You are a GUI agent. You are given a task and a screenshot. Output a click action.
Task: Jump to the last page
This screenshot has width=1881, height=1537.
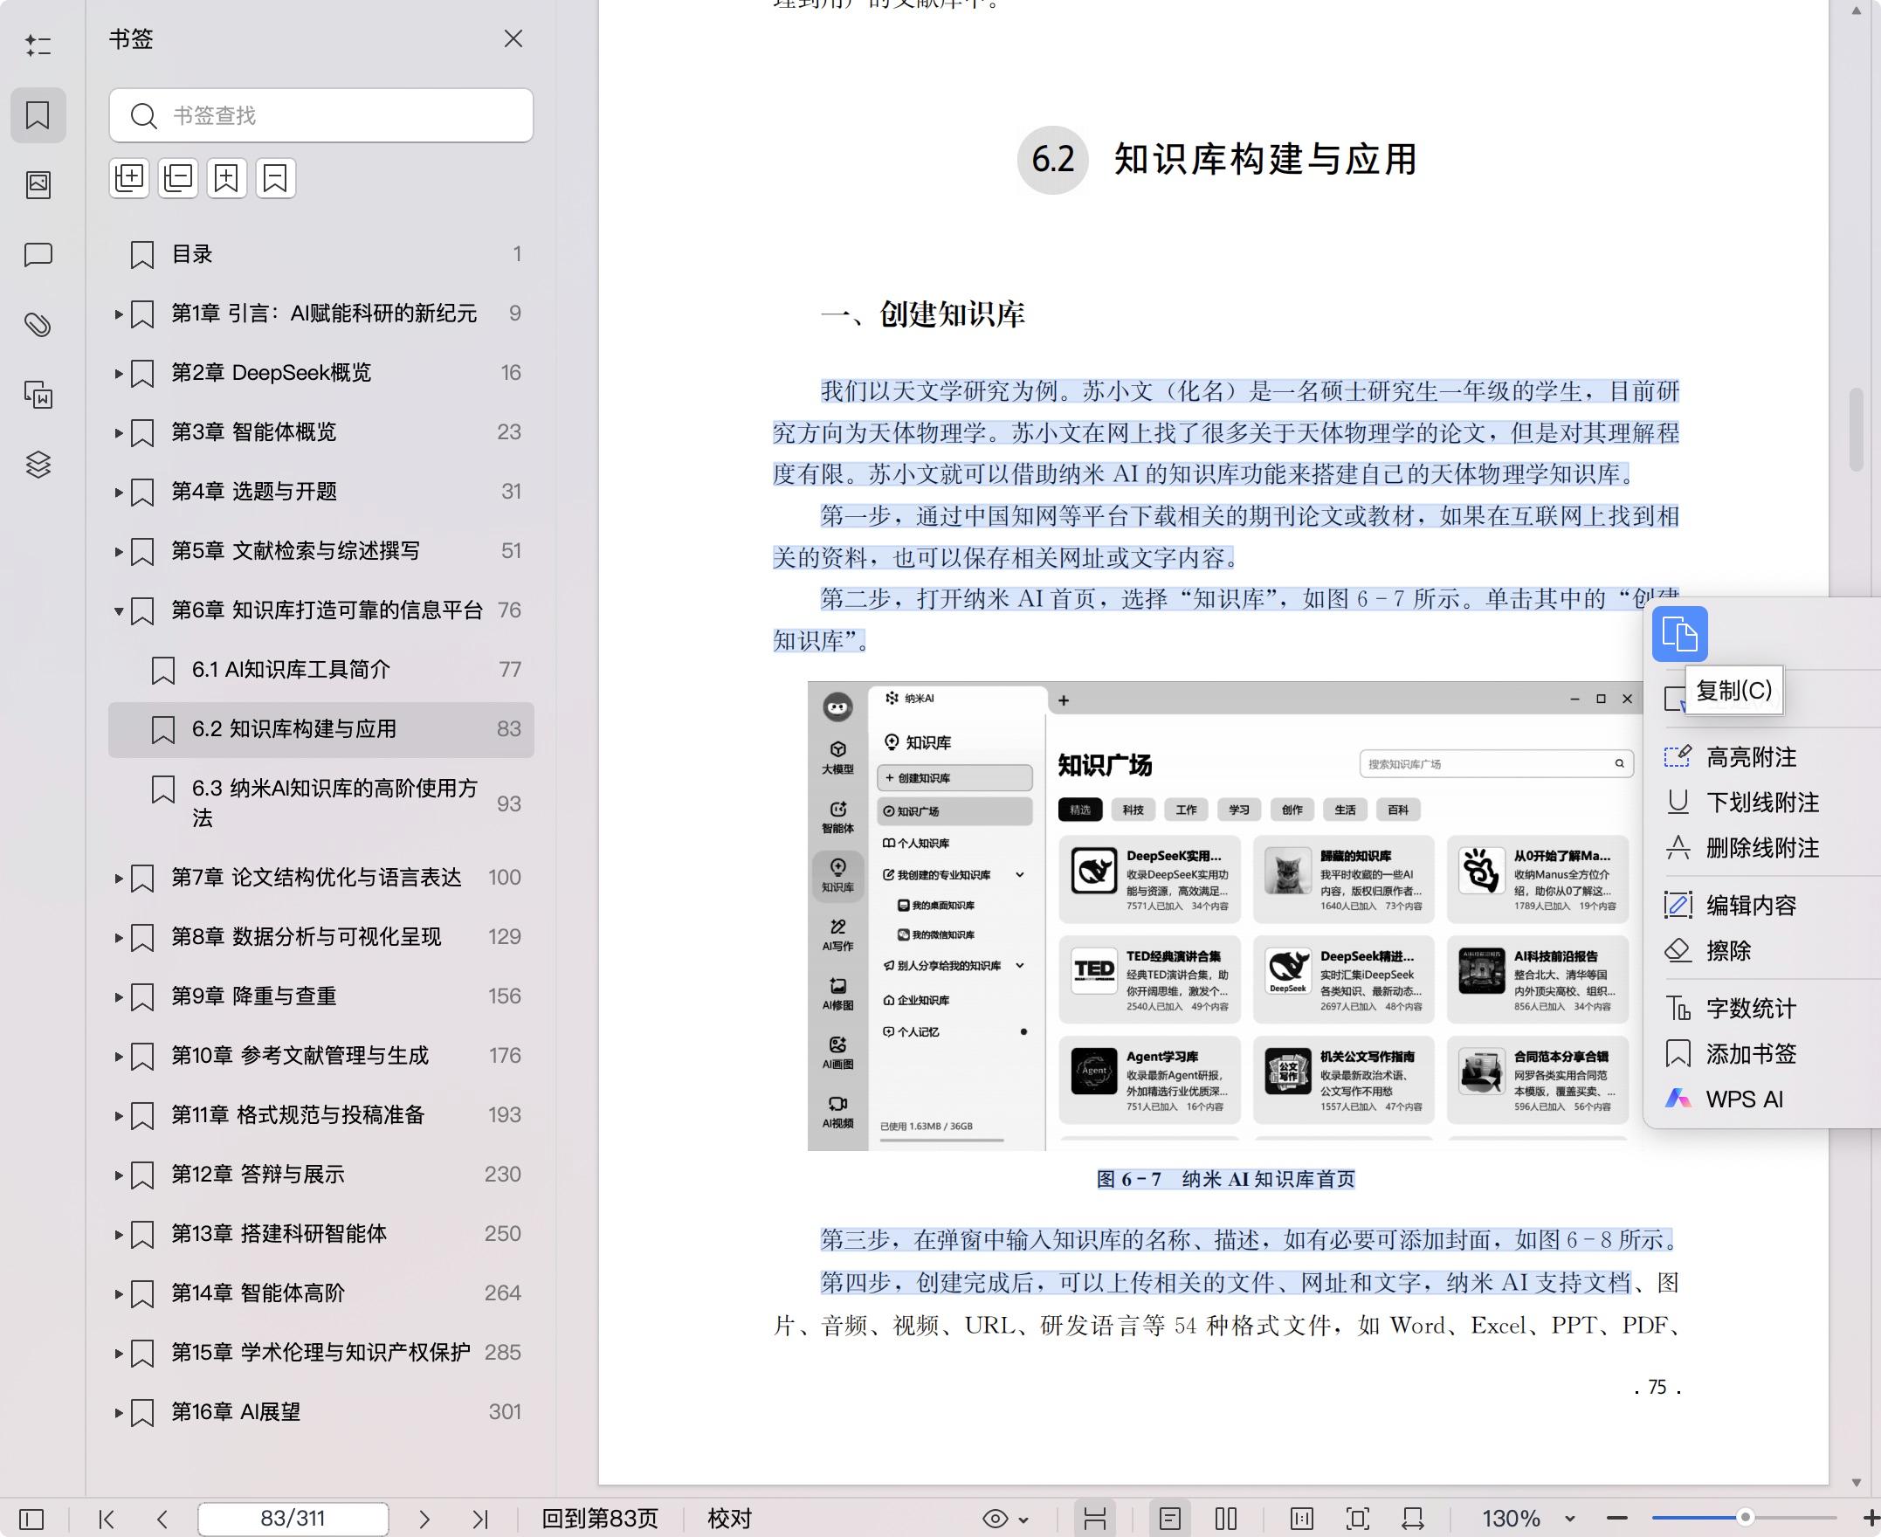[479, 1520]
